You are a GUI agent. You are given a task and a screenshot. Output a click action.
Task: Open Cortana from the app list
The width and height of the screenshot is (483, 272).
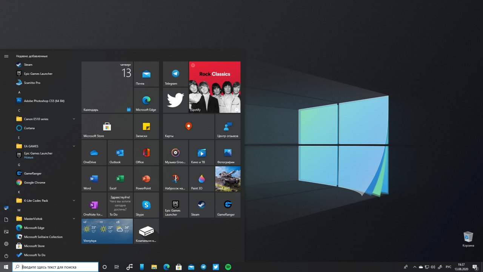(45, 128)
